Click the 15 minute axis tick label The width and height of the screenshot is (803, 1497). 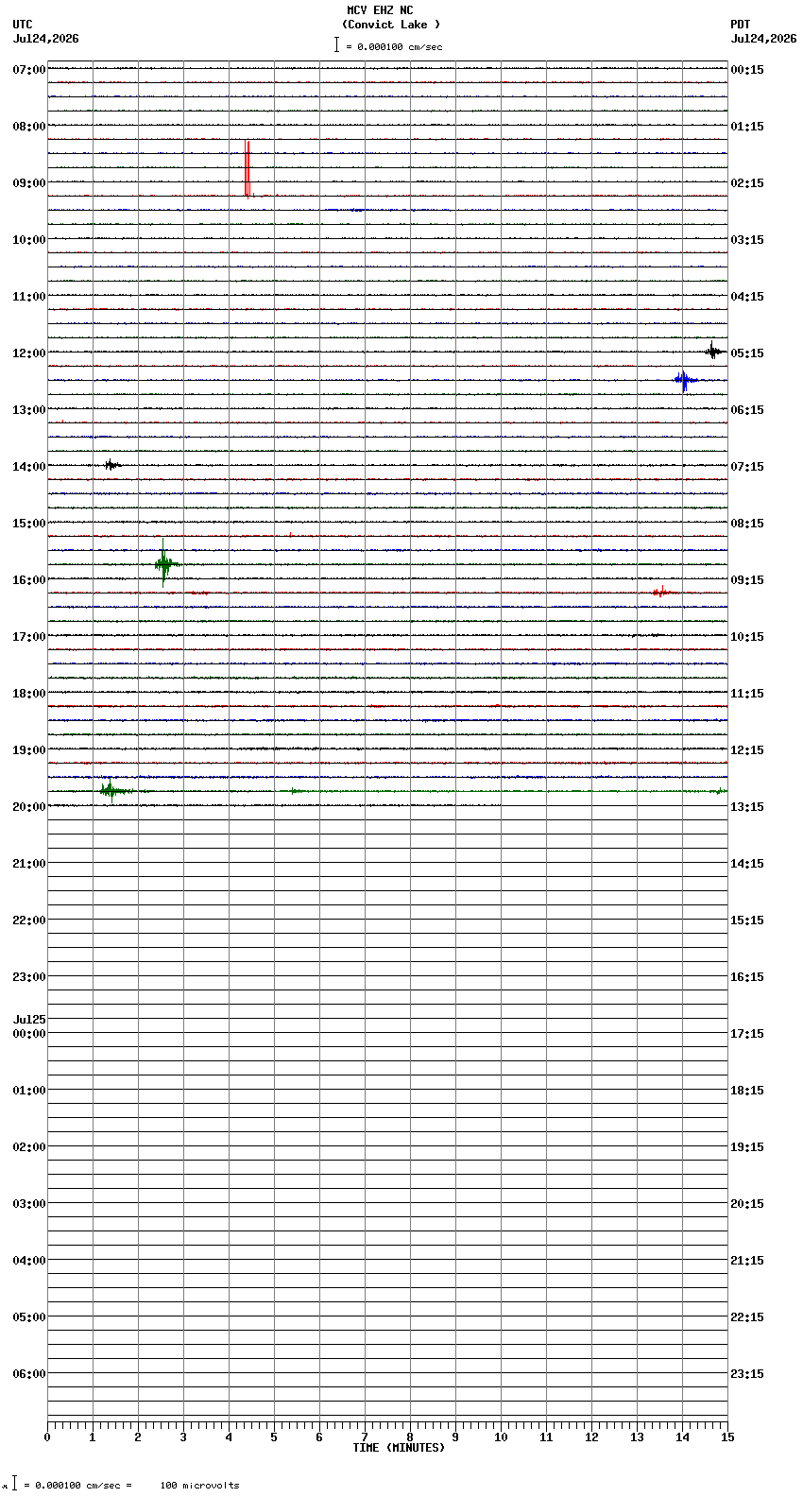(727, 1437)
